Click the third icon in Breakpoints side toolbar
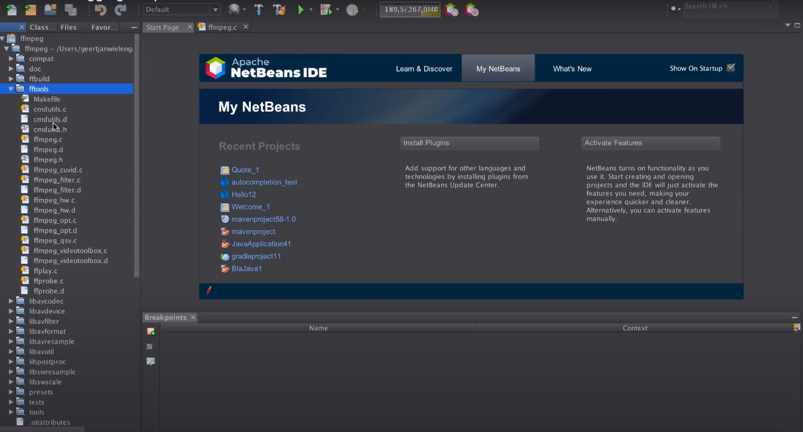 point(151,361)
